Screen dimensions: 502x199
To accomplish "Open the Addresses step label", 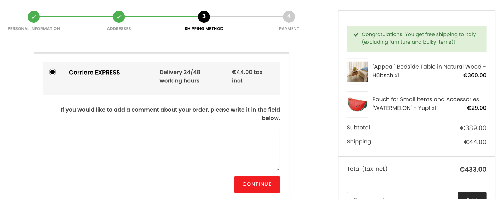I will point(119,29).
